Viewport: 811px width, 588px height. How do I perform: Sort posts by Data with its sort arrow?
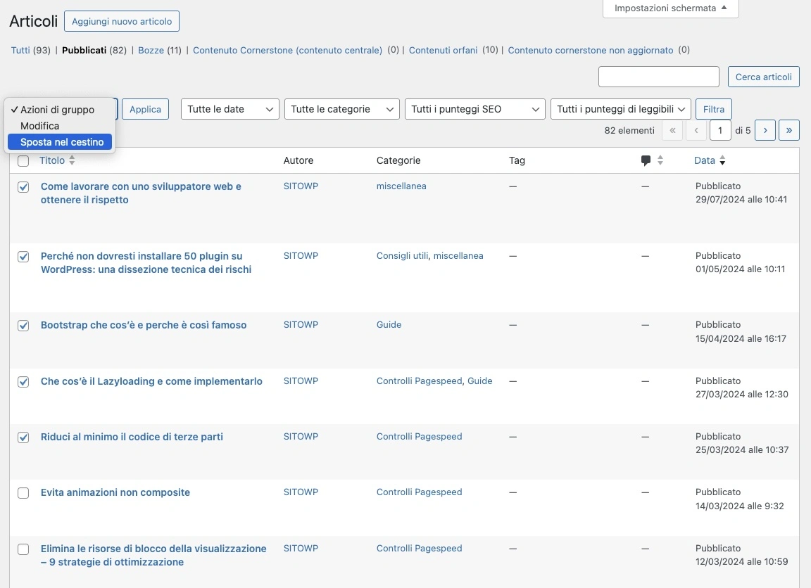pos(722,160)
